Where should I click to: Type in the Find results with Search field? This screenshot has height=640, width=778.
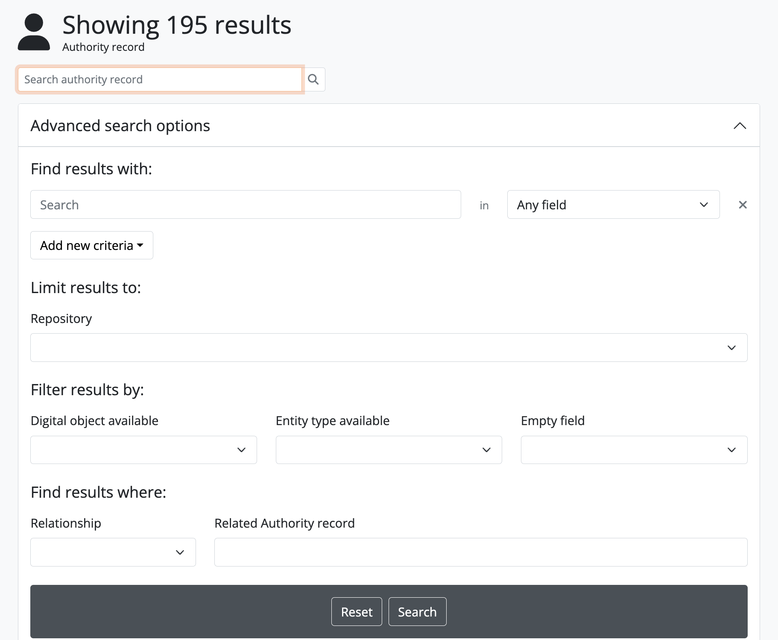coord(246,205)
